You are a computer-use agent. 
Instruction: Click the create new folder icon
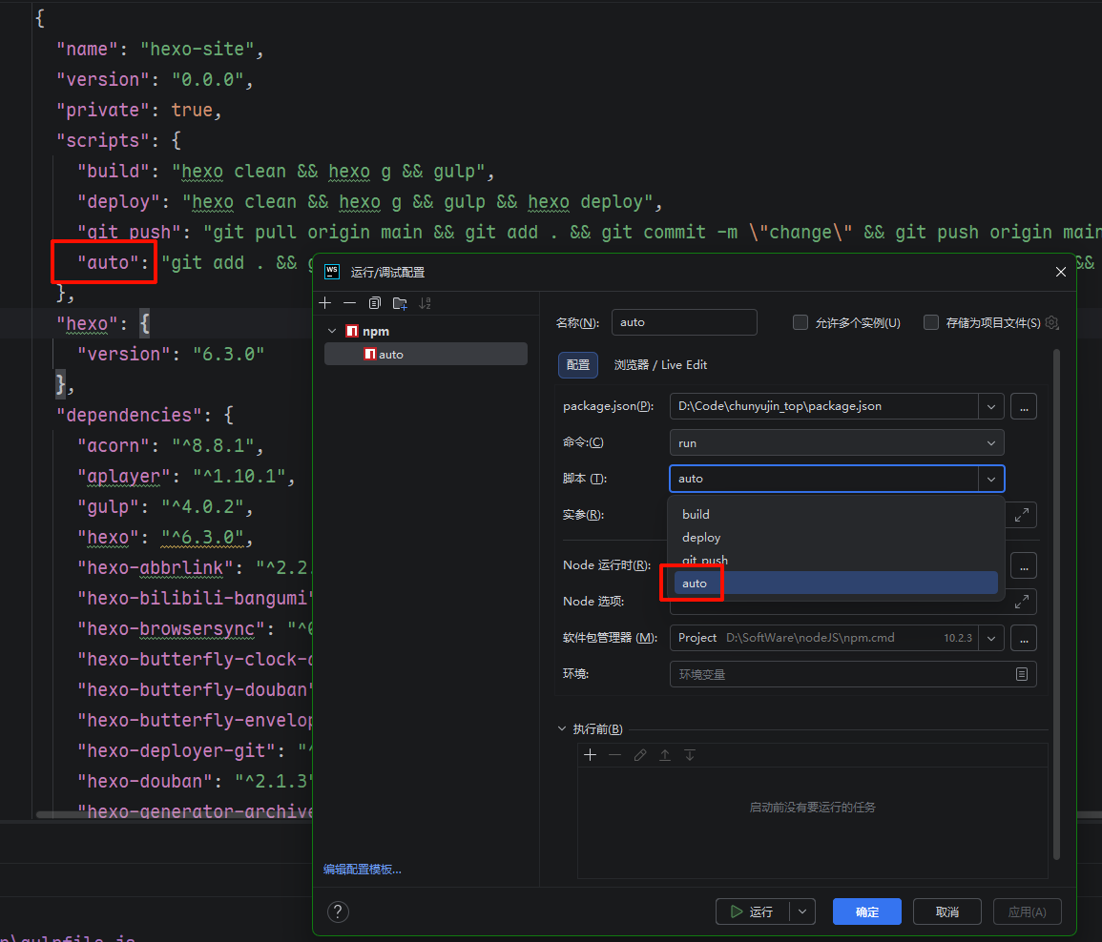[x=400, y=303]
